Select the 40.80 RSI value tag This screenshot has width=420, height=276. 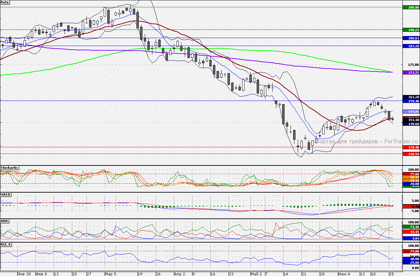pyautogui.click(x=411, y=259)
